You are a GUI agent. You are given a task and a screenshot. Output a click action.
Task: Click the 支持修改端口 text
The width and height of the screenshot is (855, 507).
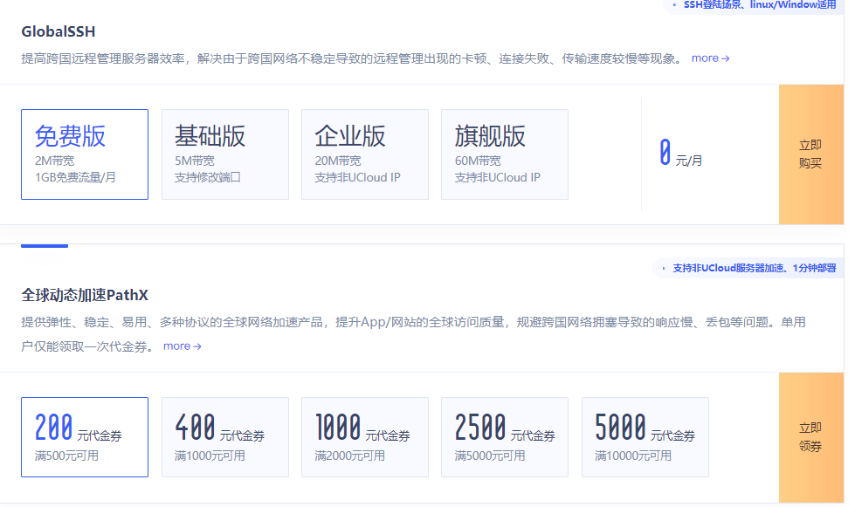(x=207, y=177)
